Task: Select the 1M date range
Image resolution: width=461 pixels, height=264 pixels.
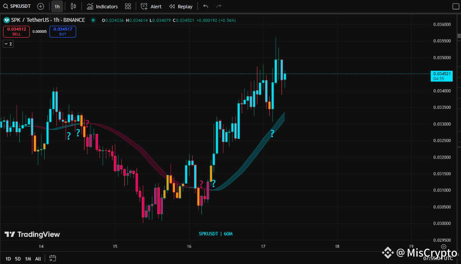Action: click(28, 259)
